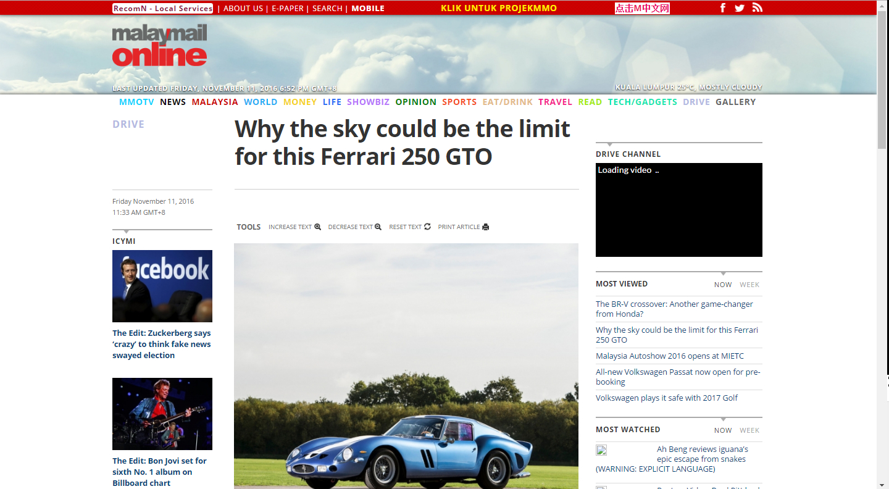Open Volkswagen 2017 Golf article link

click(x=667, y=398)
